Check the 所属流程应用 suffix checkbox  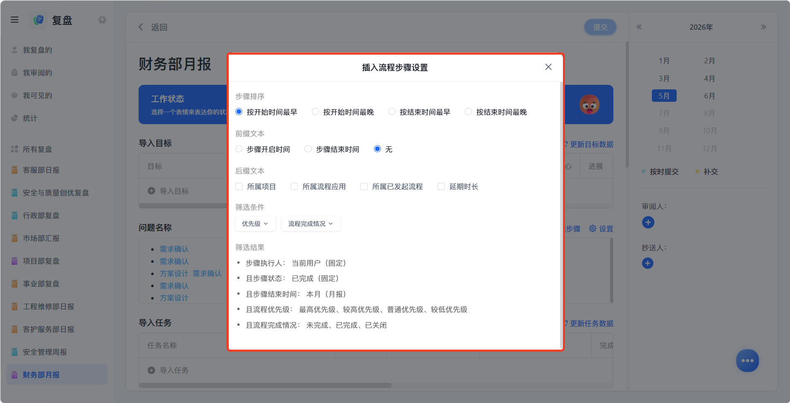[294, 187]
